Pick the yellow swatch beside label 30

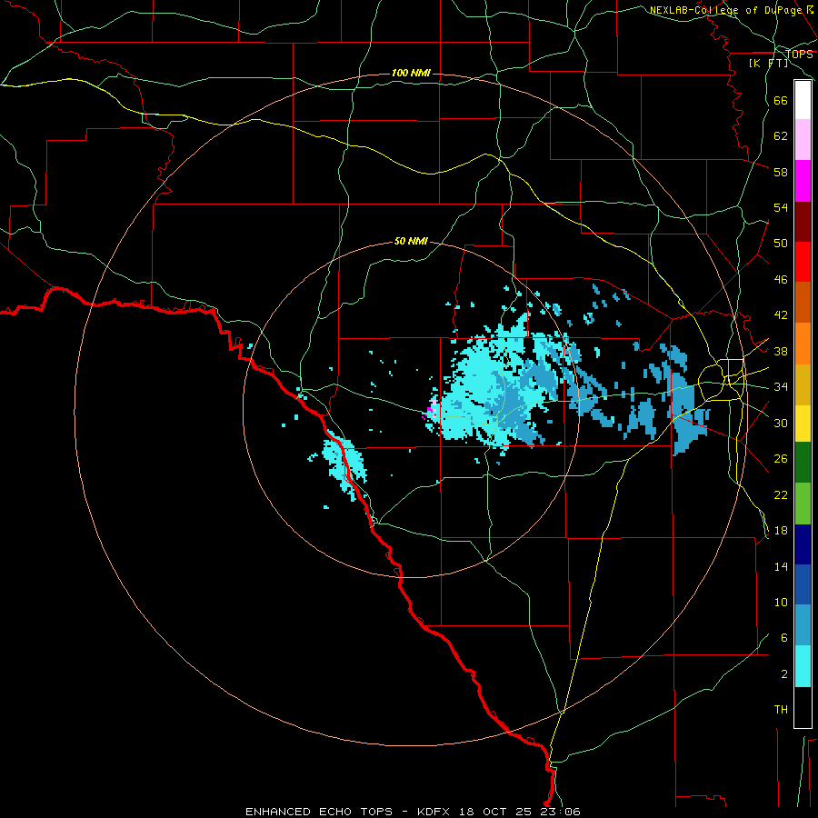pyautogui.click(x=803, y=424)
